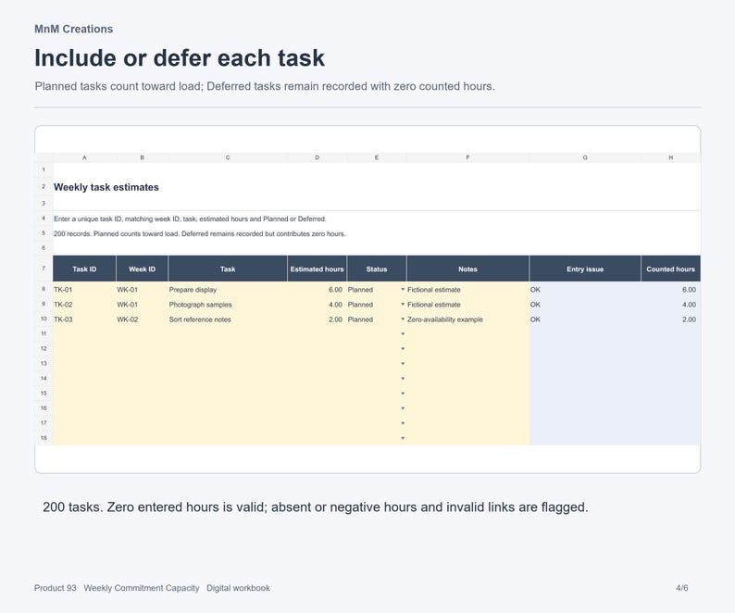Select row 10 header number

point(44,319)
